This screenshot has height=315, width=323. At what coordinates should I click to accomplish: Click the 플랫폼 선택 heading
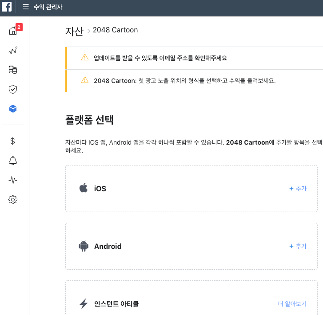pyautogui.click(x=89, y=120)
